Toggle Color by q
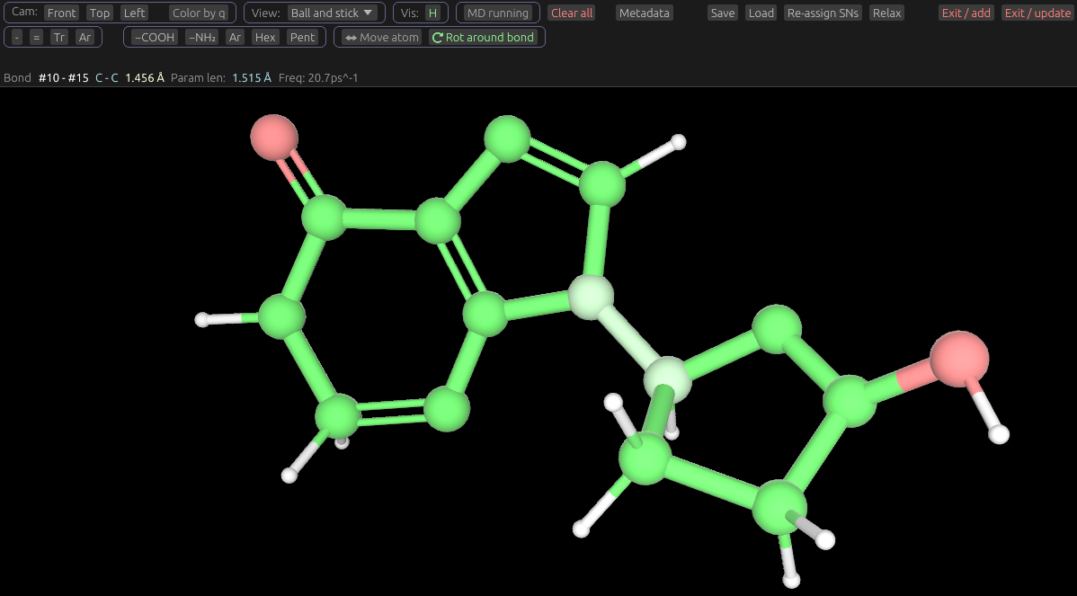The width and height of the screenshot is (1077, 596). pos(199,13)
